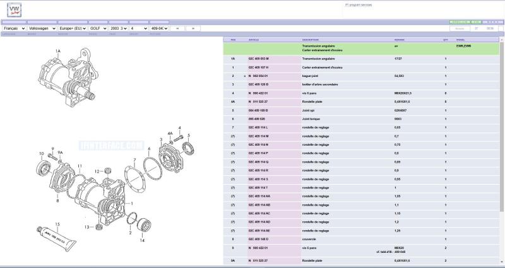Click the 'vis 6 pans' description in row 4
This screenshot has width=505, height=268.
point(309,93)
